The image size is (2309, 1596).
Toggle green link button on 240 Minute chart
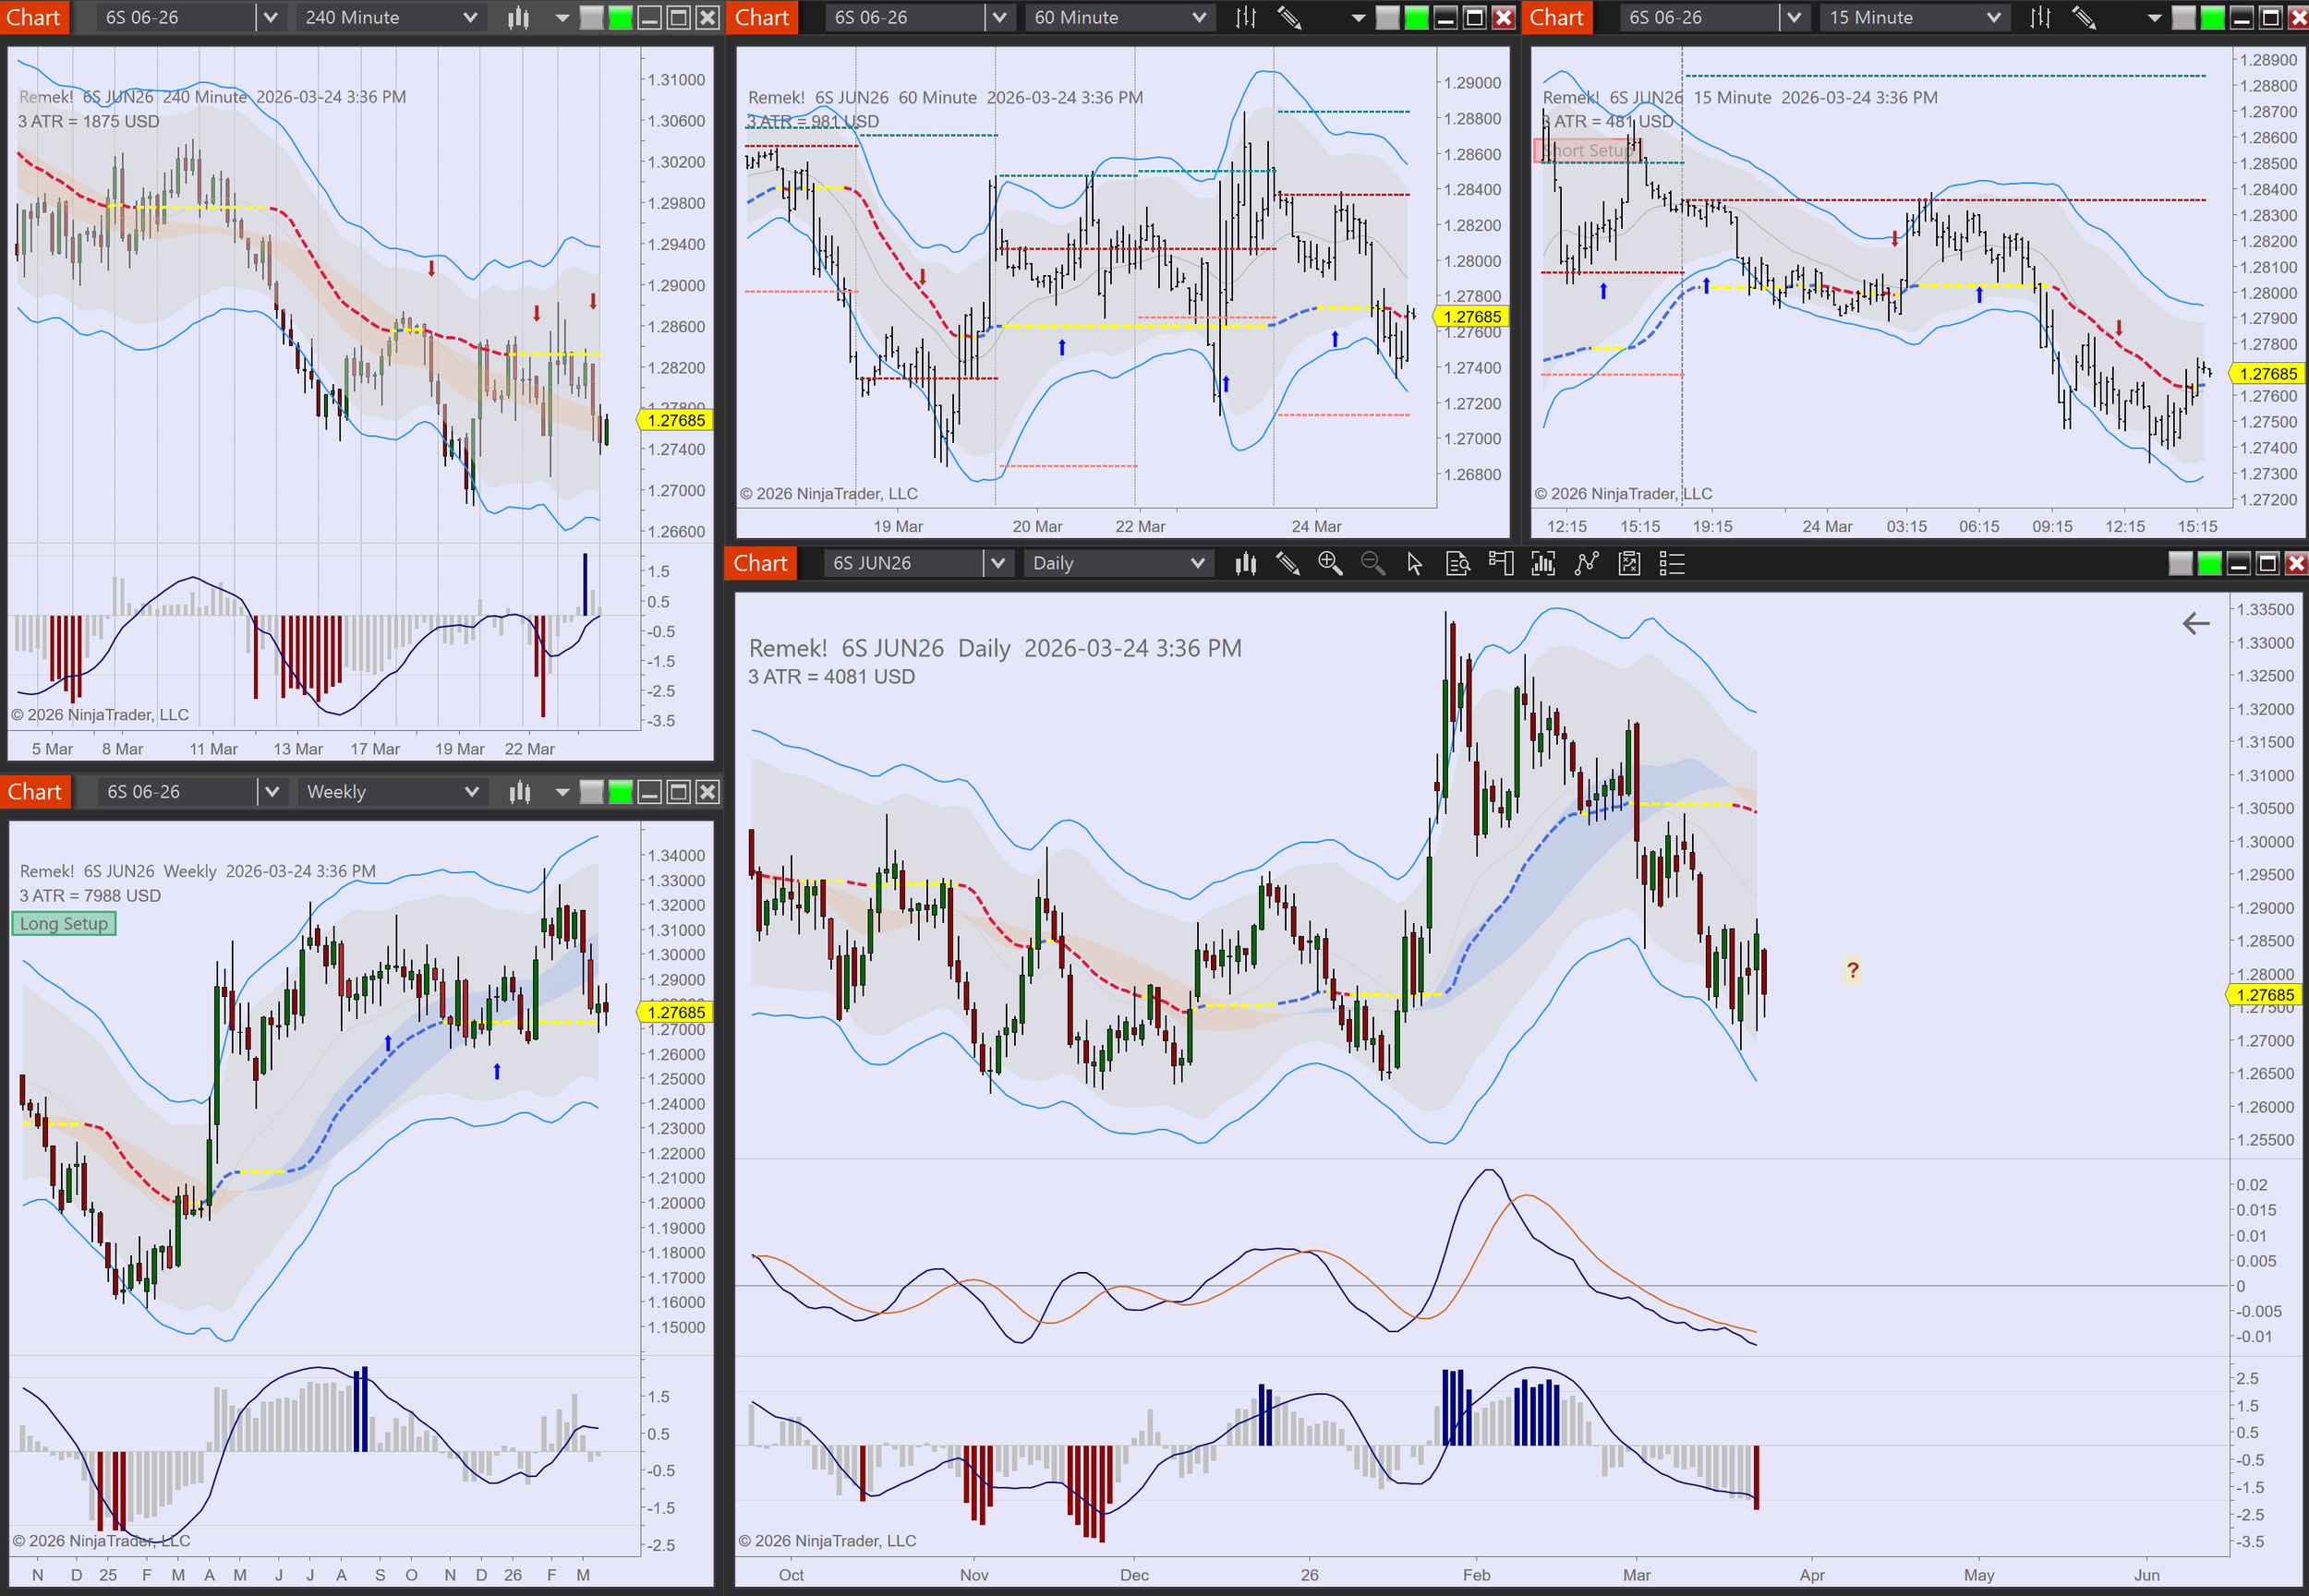[x=621, y=17]
